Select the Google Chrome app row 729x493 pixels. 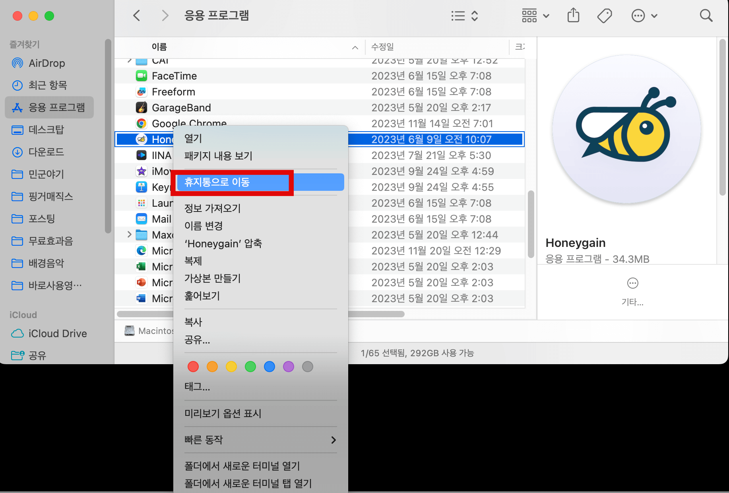click(x=320, y=123)
